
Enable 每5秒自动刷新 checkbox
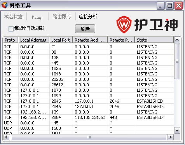point(11,29)
